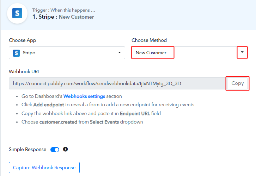The height and width of the screenshot is (176, 256).
Task: Click the trigger title Stripe : New Customer
Action: [63, 17]
